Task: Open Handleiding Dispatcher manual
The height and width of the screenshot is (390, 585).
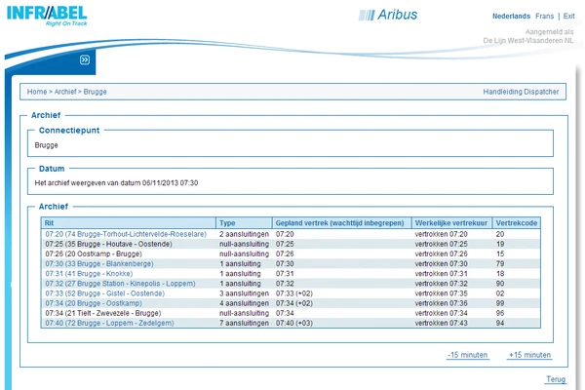Action: 521,92
